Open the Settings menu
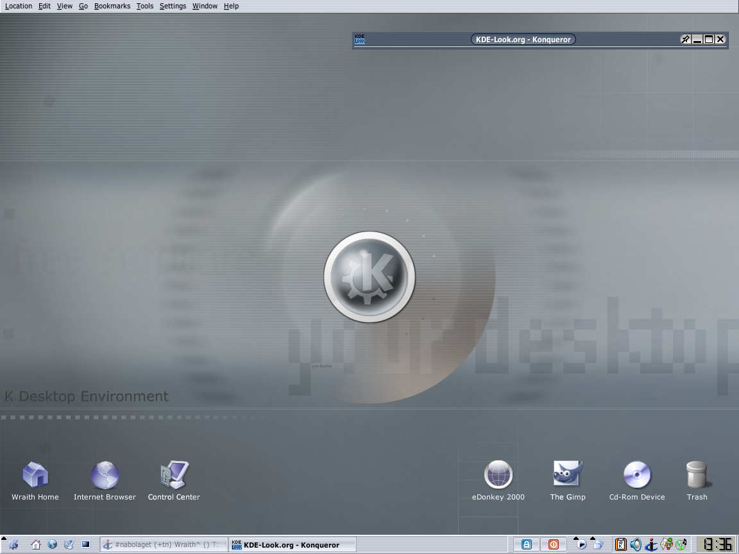 coord(173,6)
